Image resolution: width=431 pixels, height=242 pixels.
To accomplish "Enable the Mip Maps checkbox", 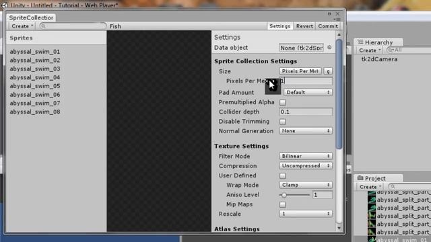I will click(x=283, y=204).
